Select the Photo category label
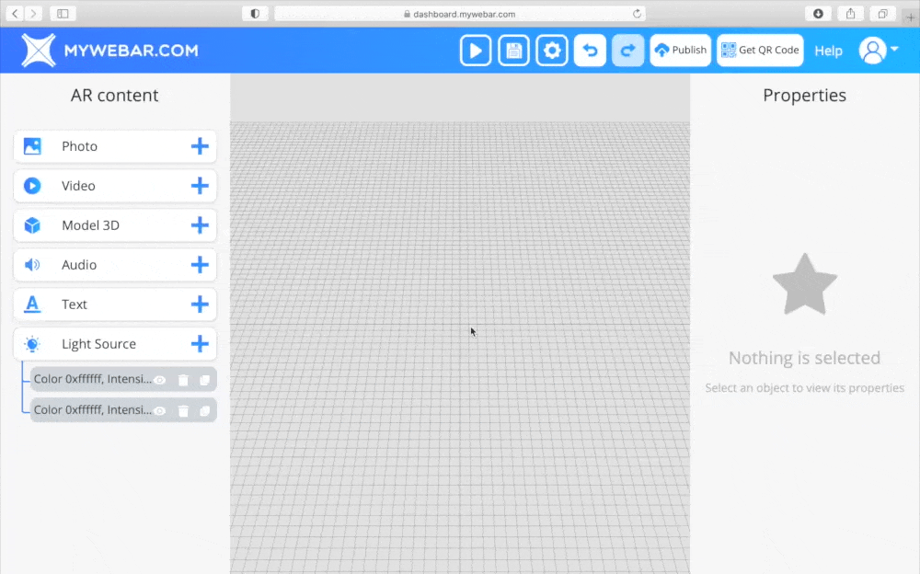 tap(79, 146)
